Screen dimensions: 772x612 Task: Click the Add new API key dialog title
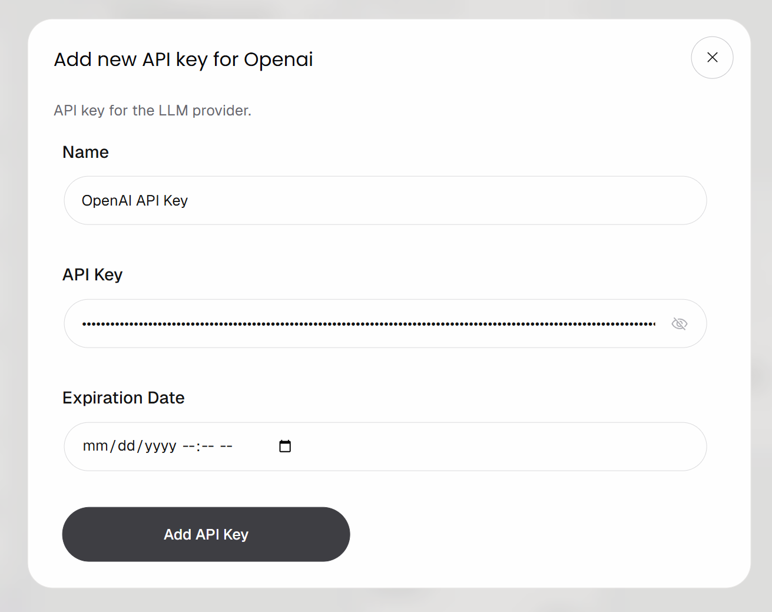(x=183, y=59)
